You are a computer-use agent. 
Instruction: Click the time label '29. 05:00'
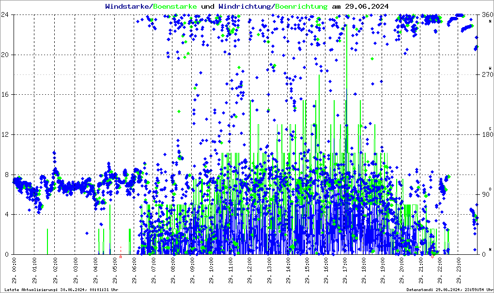(x=115, y=271)
